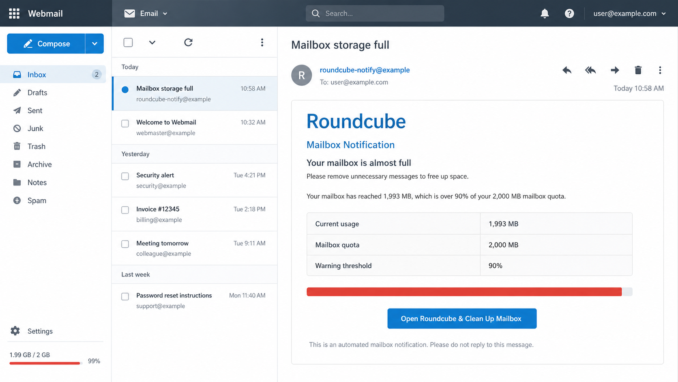678x382 pixels.
Task: Click the Today 10:58 AM timestamp
Action: click(x=638, y=88)
